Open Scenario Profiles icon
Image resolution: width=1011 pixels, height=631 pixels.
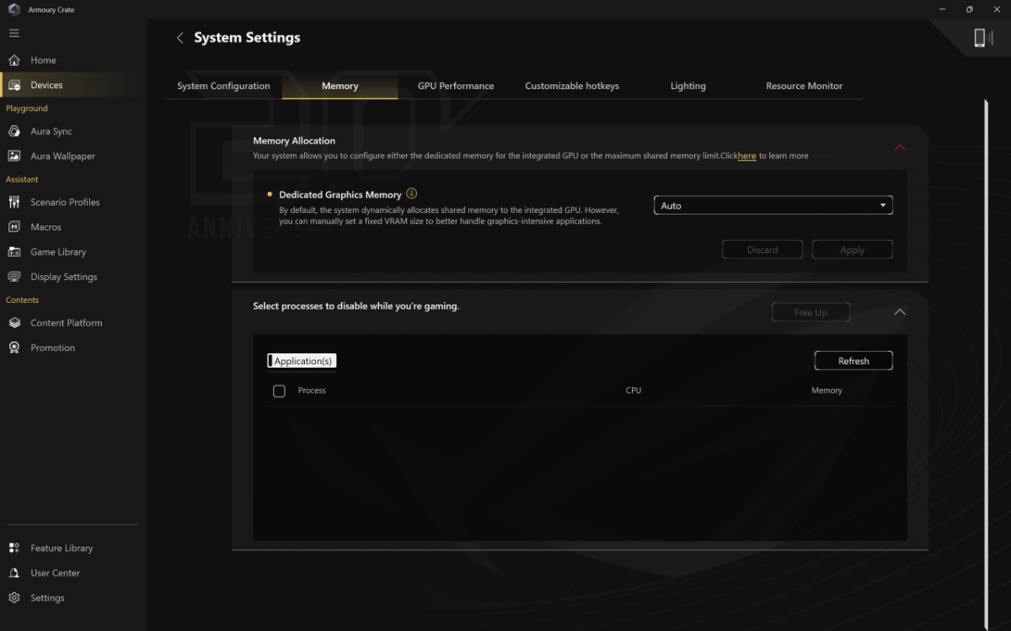coord(13,202)
